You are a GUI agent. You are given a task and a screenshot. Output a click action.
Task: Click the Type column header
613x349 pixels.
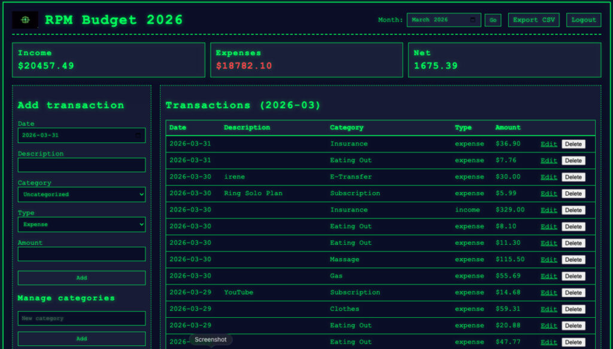pos(463,128)
